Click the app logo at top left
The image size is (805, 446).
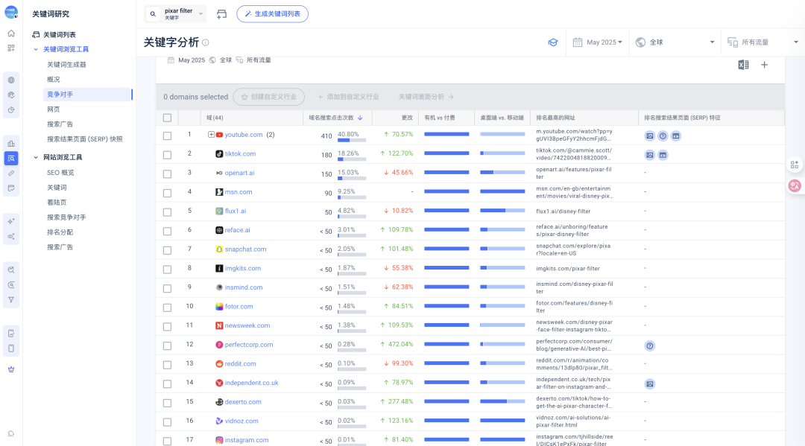tap(10, 13)
